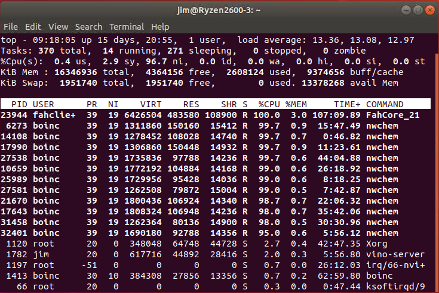439x293 pixels.
Task: Click the %CPU column header
Action: 269,104
